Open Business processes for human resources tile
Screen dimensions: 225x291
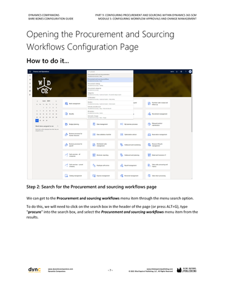(75, 135)
